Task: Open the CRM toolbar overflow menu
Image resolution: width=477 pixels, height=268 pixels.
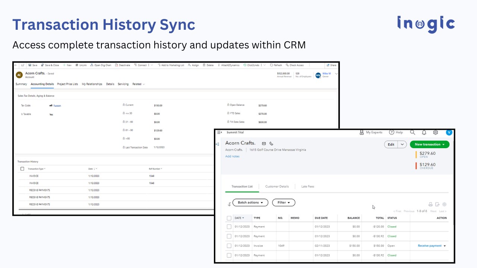Action: (310, 65)
